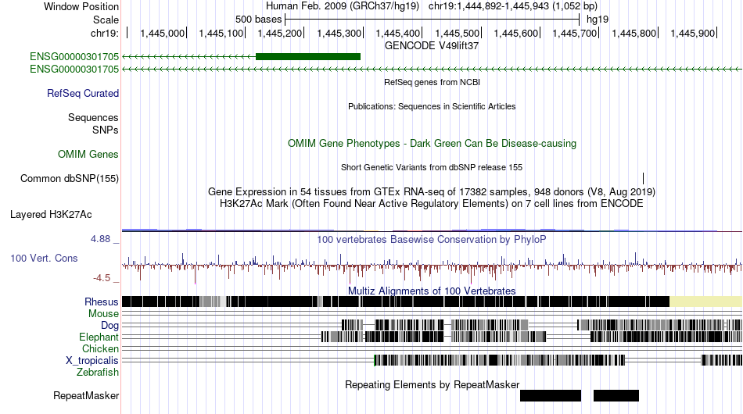Click the 100 Vert. Cons track label
The height and width of the screenshot is (414, 743).
pos(44,258)
